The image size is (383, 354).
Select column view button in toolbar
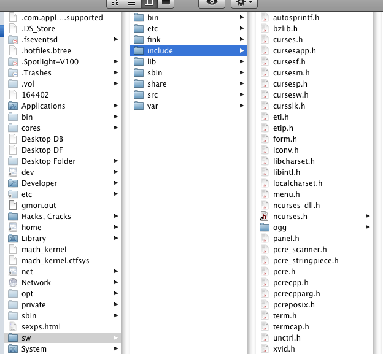[149, 4]
